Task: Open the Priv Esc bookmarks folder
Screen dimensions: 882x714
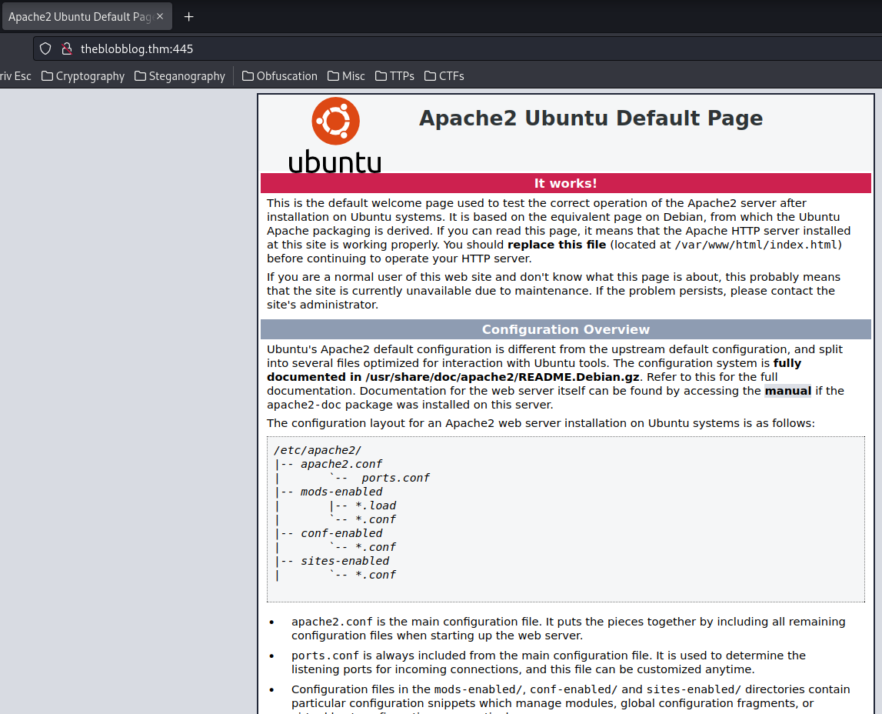Action: 15,76
